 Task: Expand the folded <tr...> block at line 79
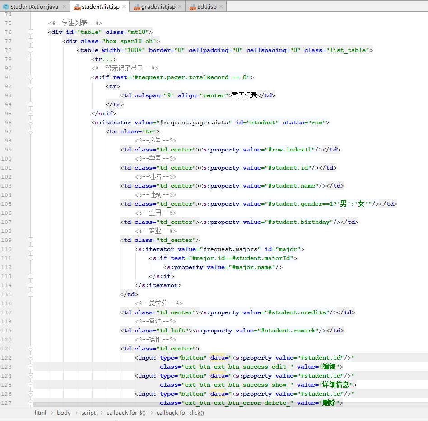pyautogui.click(x=31, y=59)
